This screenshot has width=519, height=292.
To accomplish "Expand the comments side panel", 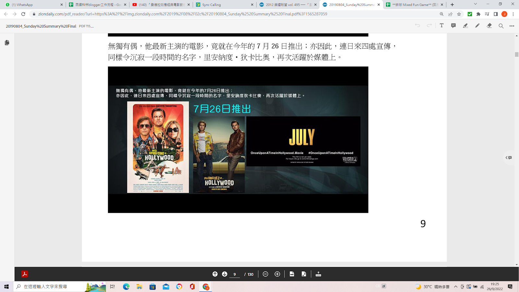I will 509,158.
